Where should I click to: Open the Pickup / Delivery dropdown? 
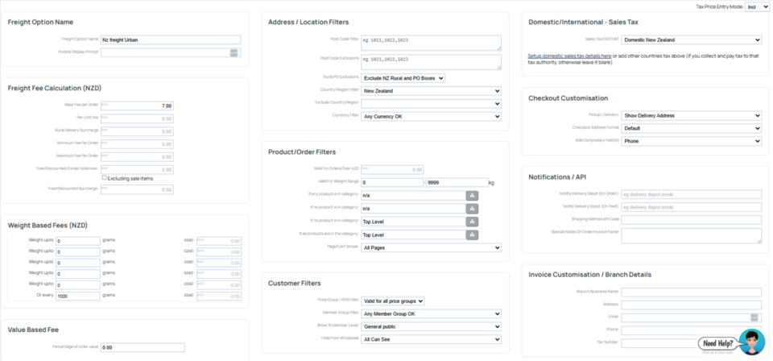tap(691, 115)
